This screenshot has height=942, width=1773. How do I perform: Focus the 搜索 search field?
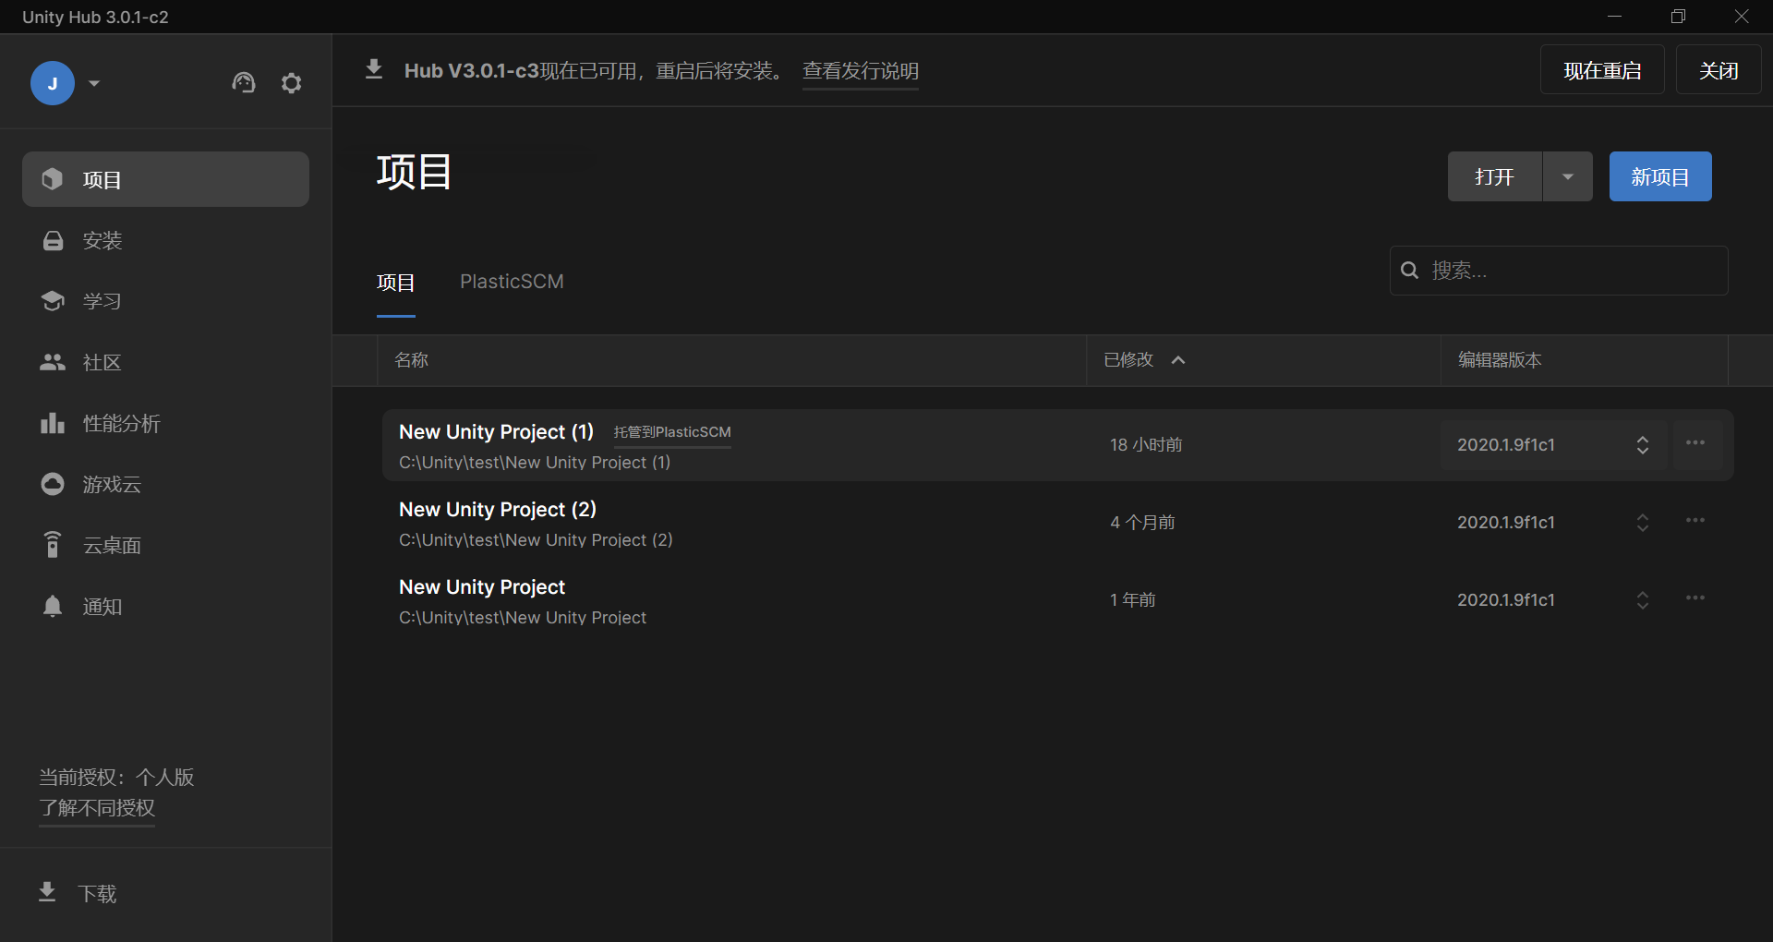click(x=1559, y=271)
